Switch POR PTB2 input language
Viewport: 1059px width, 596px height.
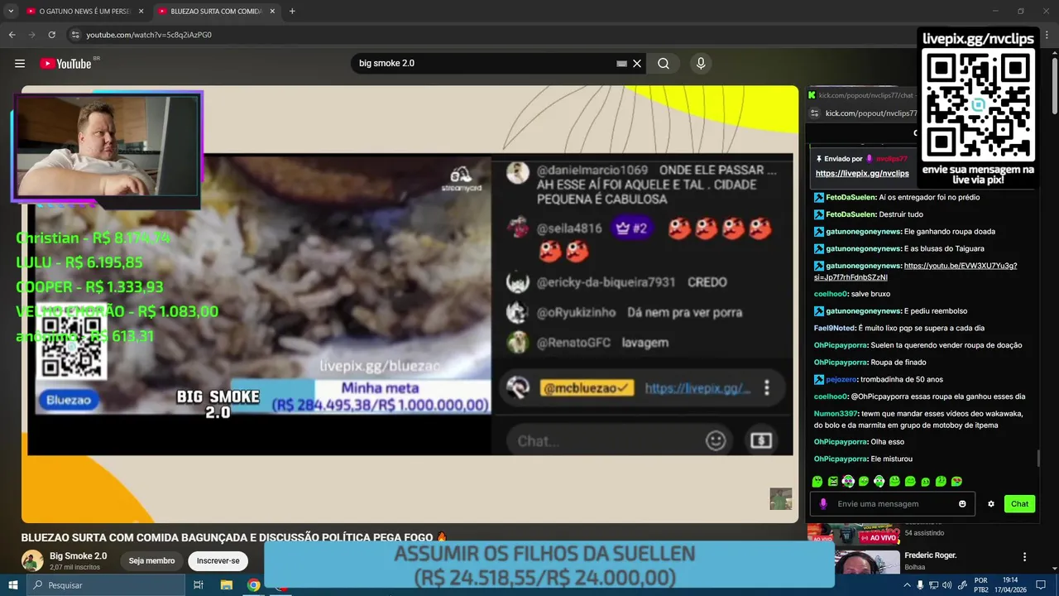981,585
